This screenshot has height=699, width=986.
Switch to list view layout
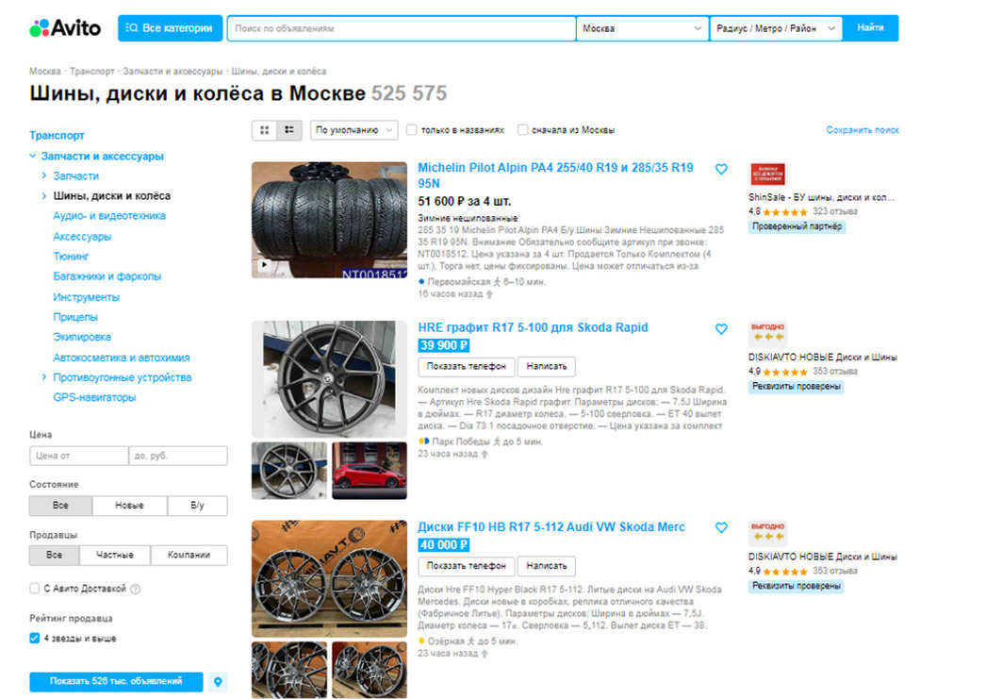pos(288,130)
